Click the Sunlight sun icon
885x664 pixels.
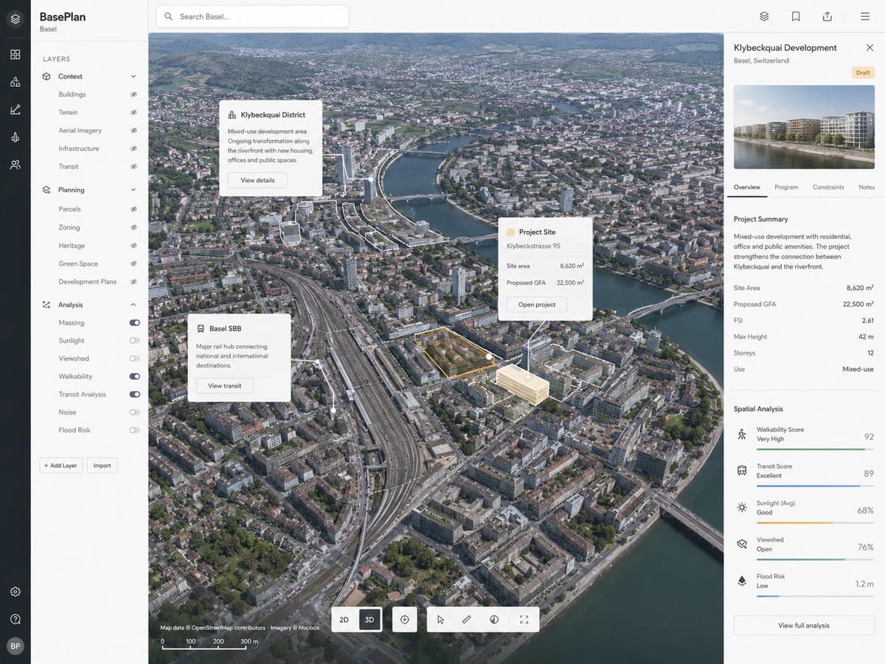coord(742,508)
